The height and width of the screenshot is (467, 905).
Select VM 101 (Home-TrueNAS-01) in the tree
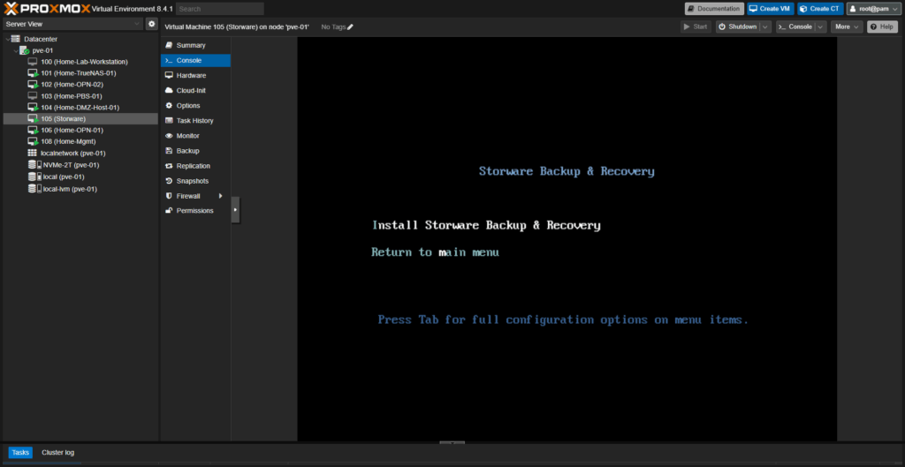point(78,73)
